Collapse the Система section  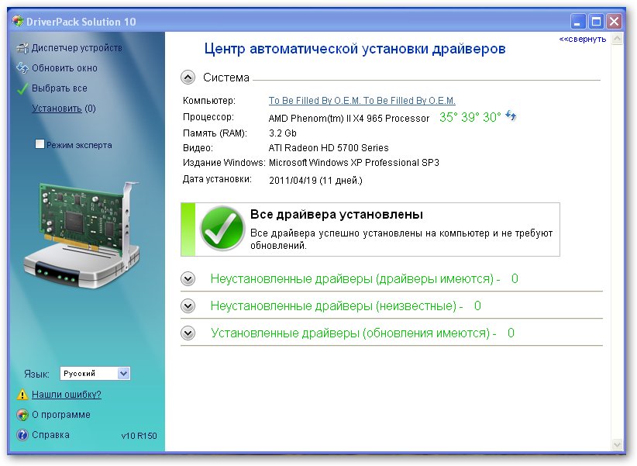point(188,78)
